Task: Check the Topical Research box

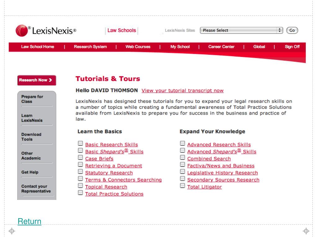Action: tap(80, 186)
